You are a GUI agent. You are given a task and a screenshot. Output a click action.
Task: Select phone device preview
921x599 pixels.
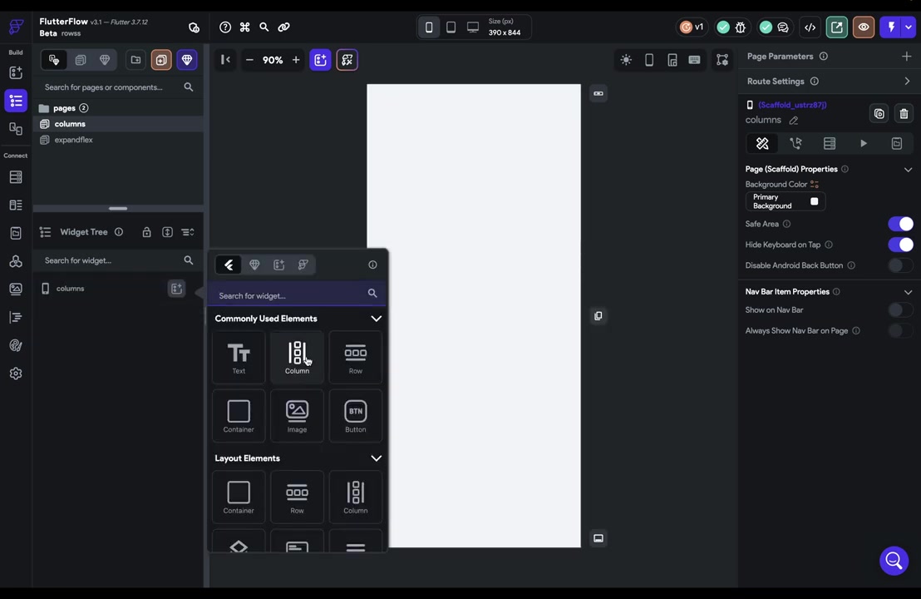tap(429, 27)
